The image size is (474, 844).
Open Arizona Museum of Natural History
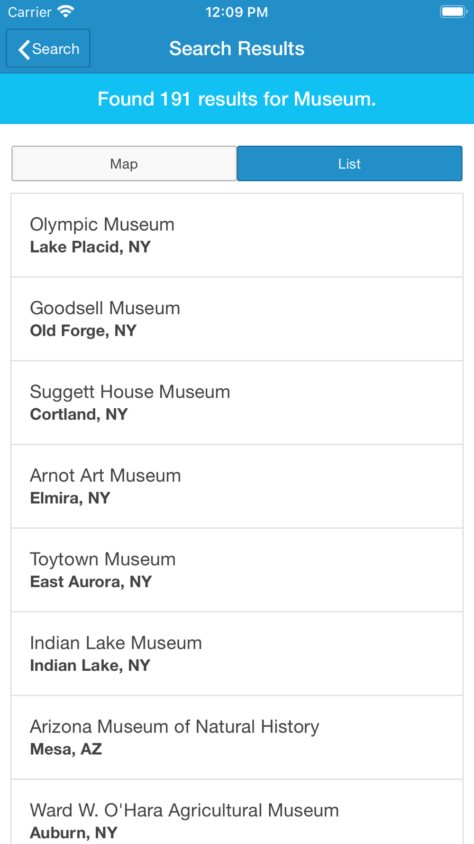(237, 737)
